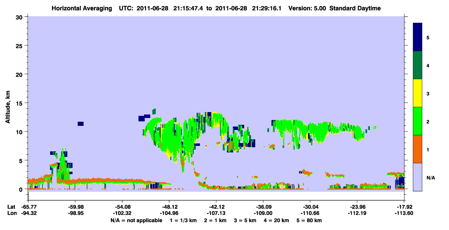Click the longitude value -98.95

[75, 213]
